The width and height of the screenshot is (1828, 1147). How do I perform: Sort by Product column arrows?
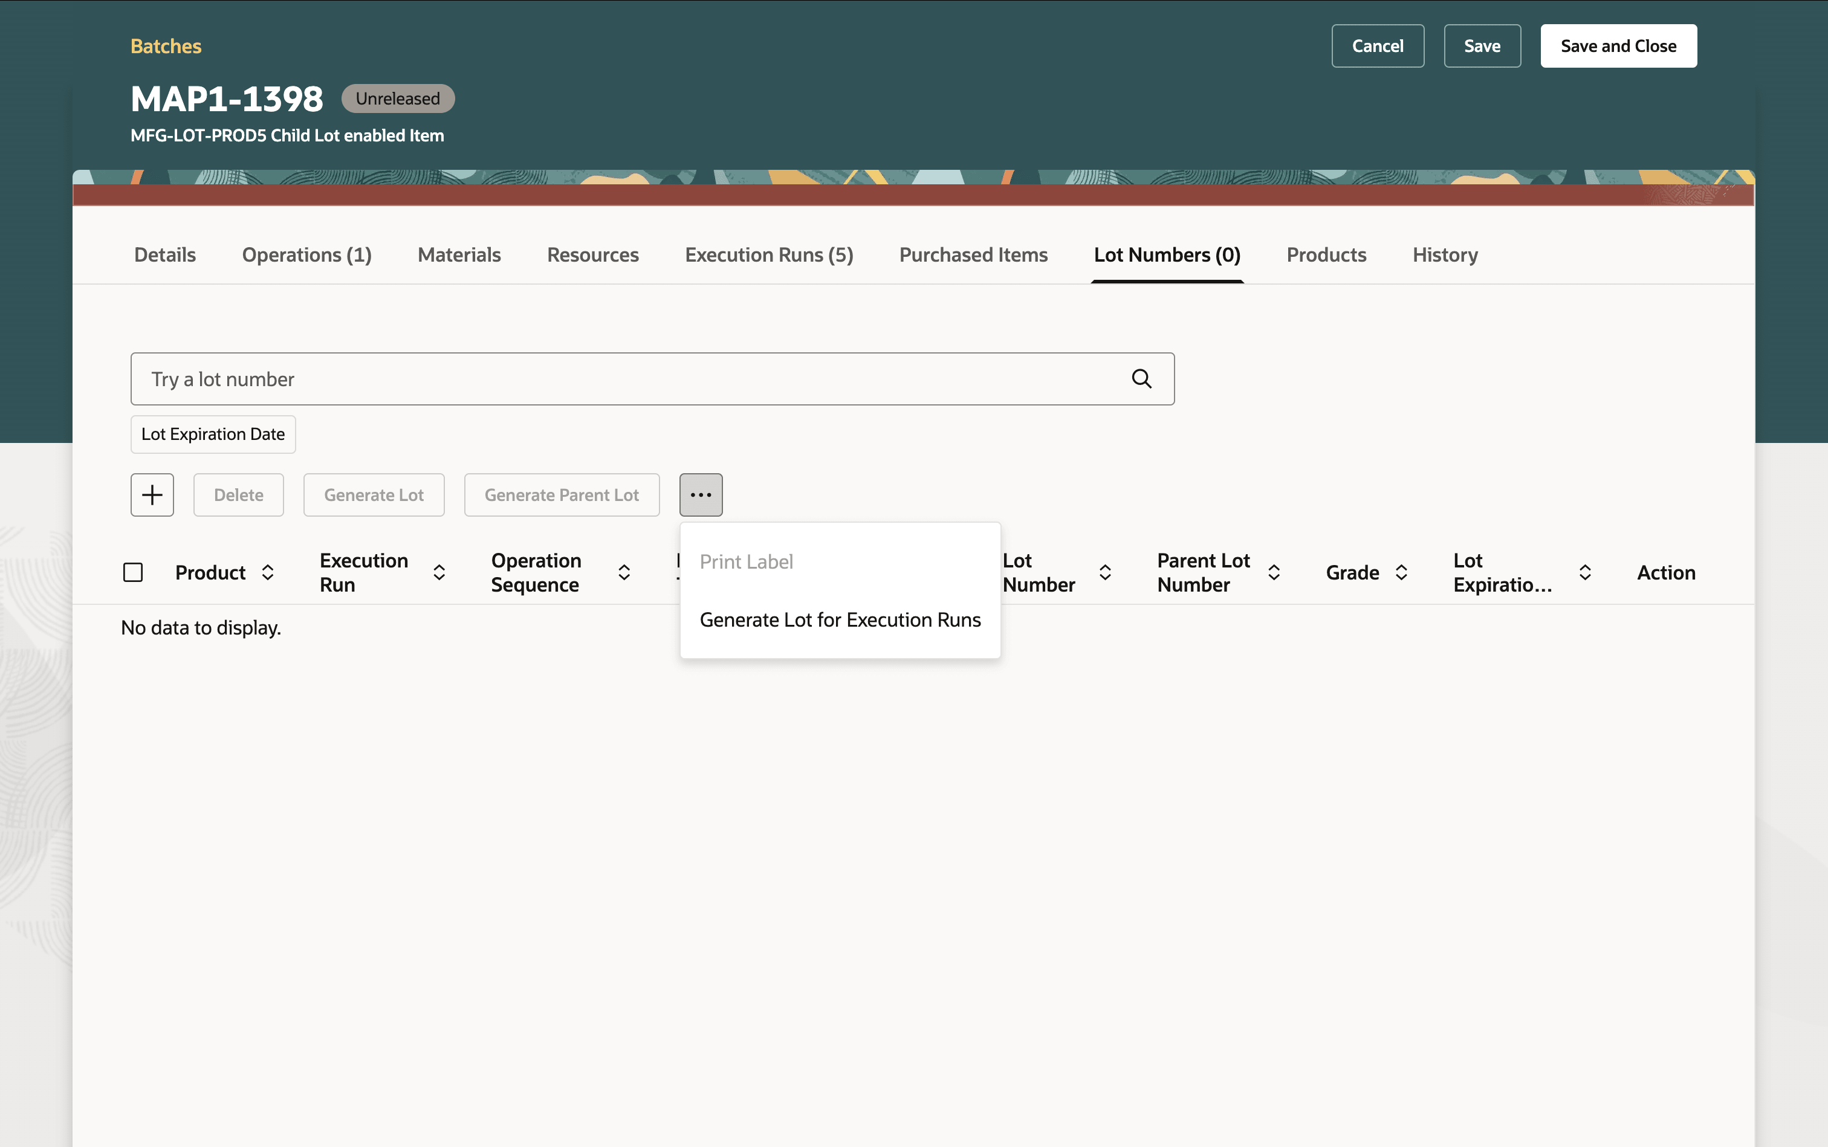[268, 572]
